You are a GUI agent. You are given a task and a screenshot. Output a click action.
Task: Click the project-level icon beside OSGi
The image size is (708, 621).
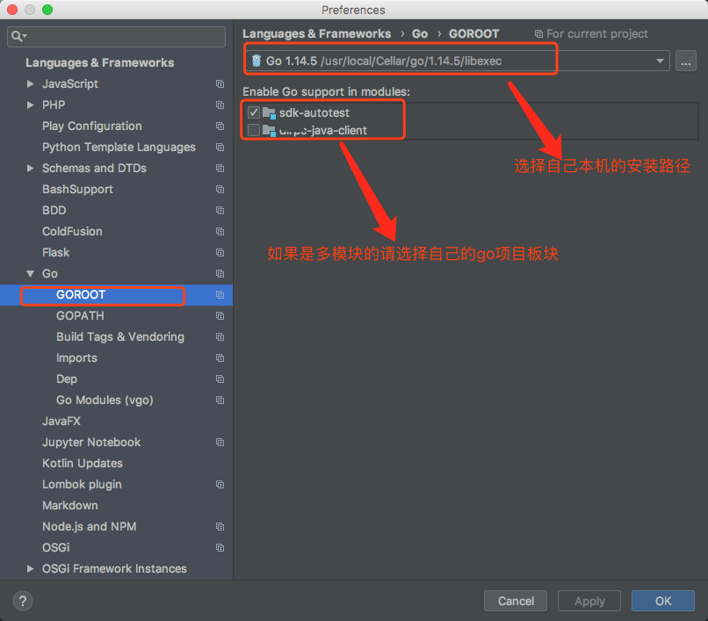(220, 547)
